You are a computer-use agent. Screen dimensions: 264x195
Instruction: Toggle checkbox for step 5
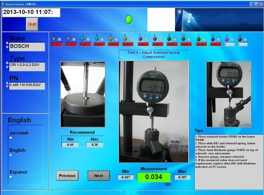[116, 39]
